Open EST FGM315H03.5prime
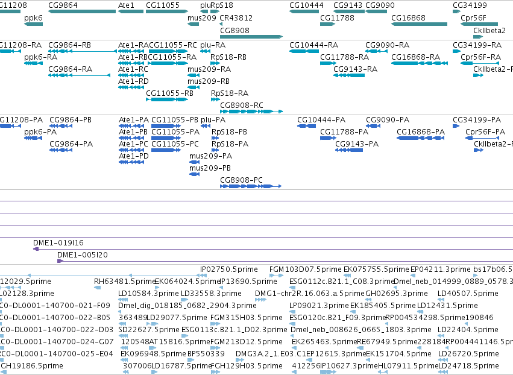This screenshot has height=375, width=513. tap(247, 318)
